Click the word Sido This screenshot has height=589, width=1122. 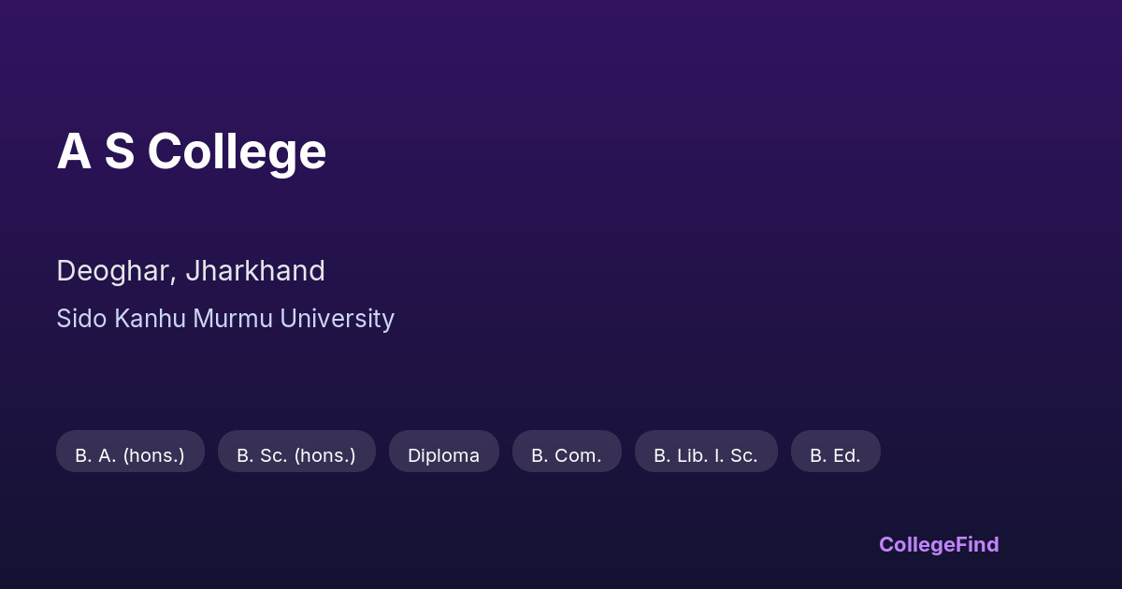[81, 319]
